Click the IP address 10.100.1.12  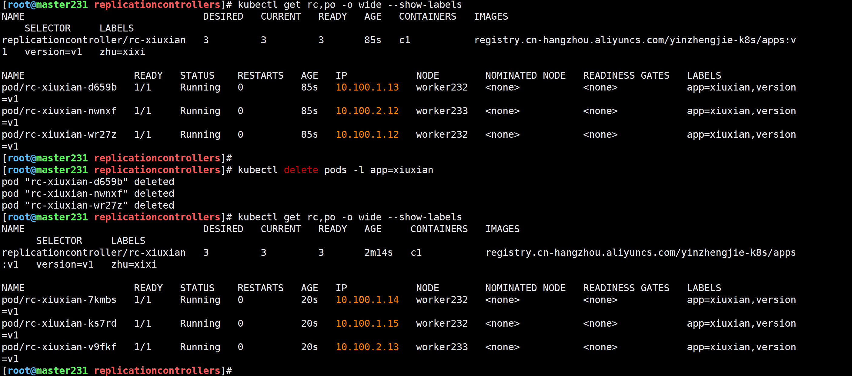(x=367, y=134)
